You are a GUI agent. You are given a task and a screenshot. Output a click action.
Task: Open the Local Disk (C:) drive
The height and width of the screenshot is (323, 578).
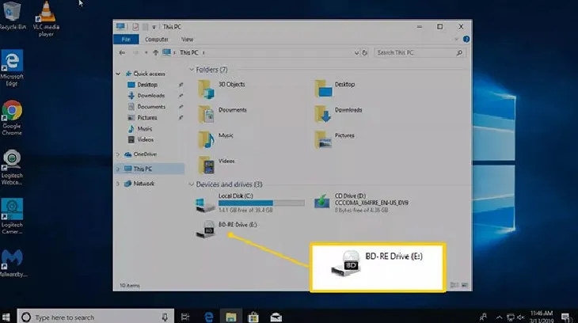pyautogui.click(x=204, y=204)
